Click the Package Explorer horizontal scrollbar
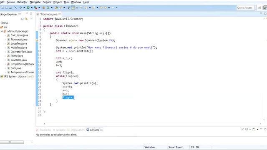267x150 pixels. point(12,142)
